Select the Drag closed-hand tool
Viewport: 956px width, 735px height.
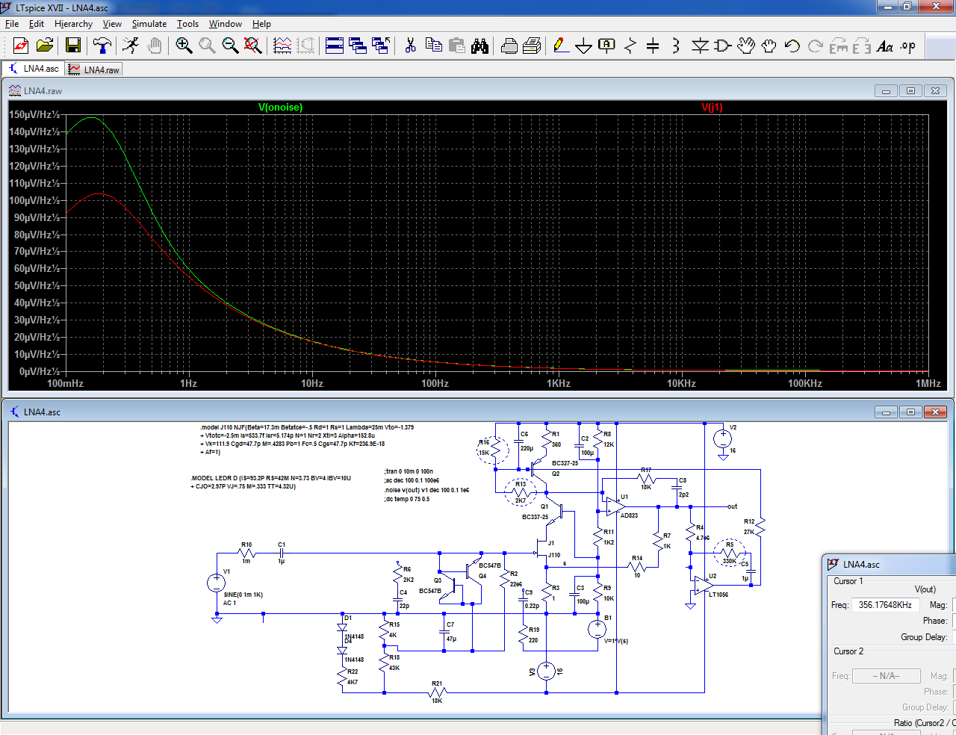pyautogui.click(x=769, y=46)
